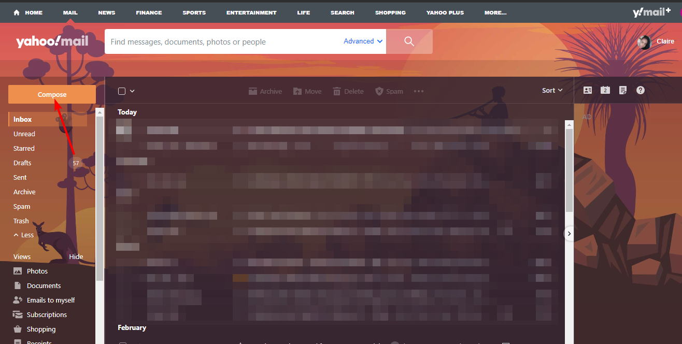
Task: Click the magnifying glass search button
Action: coord(409,41)
